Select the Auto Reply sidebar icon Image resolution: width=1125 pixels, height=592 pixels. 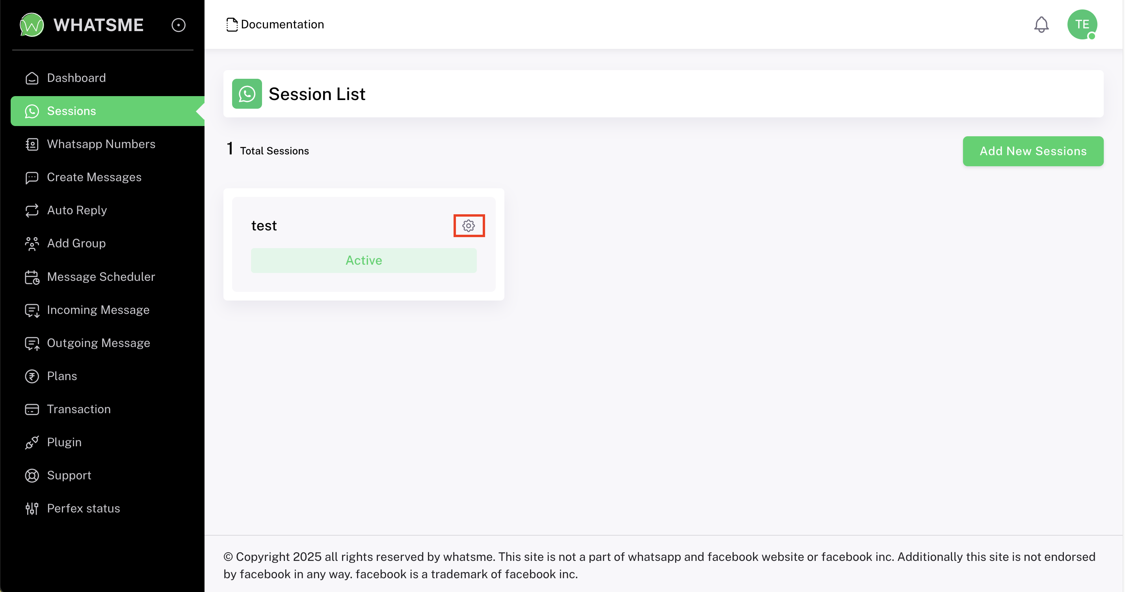(32, 210)
